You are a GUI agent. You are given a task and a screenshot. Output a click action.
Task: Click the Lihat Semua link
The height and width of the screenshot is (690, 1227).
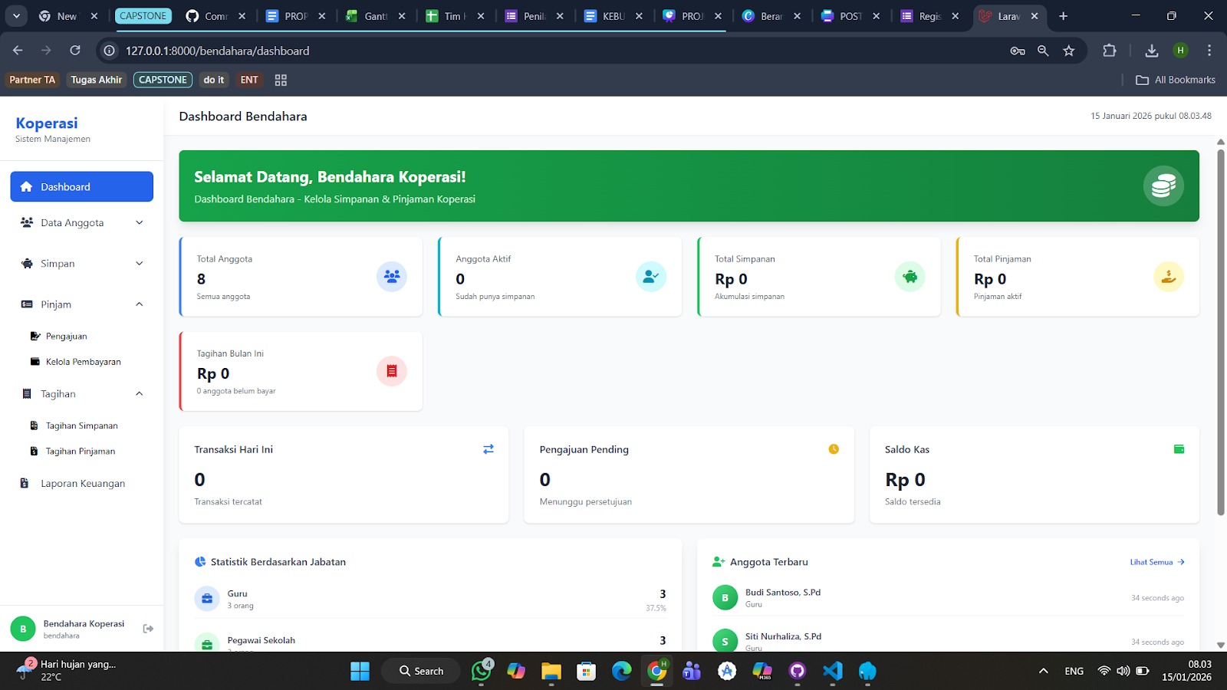(1157, 562)
